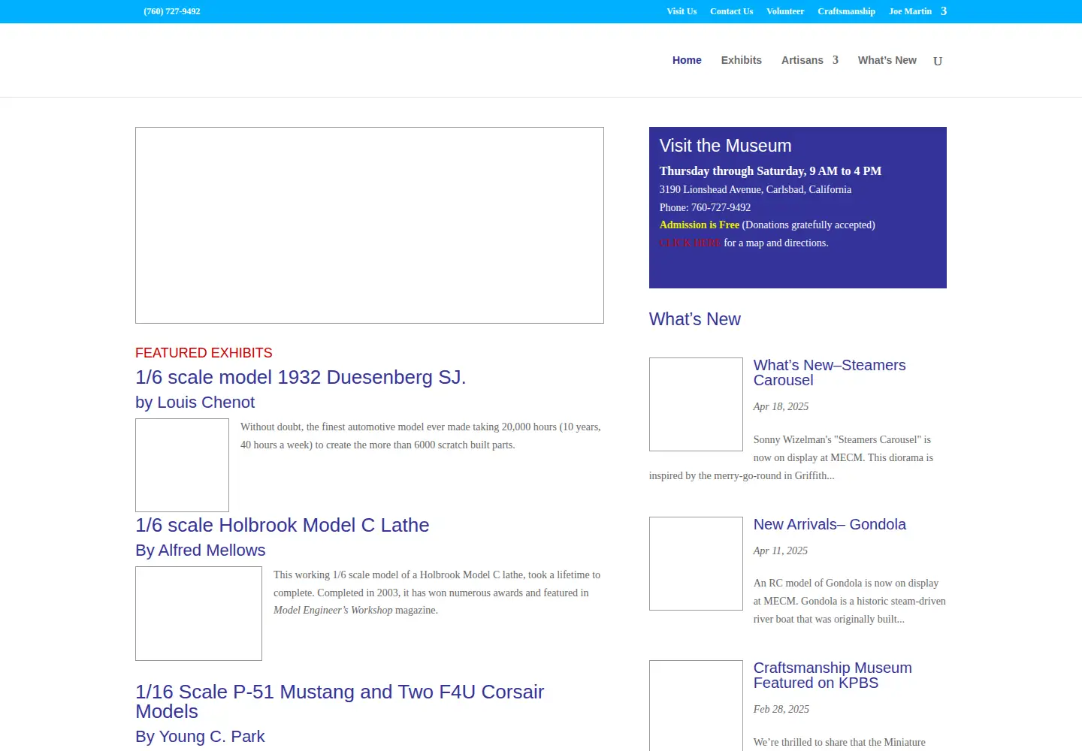Screen dimensions: 1082x751
Task: Expand the Joe Martin dropdown menu
Action: 943,11
